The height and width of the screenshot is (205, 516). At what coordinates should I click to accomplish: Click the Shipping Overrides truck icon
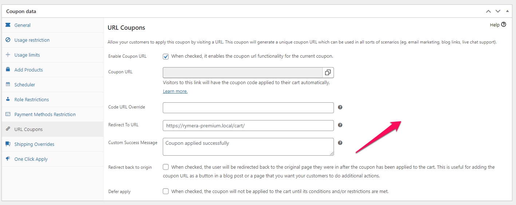[8, 144]
